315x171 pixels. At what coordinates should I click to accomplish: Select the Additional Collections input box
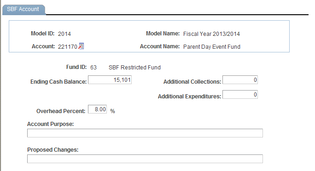point(240,80)
